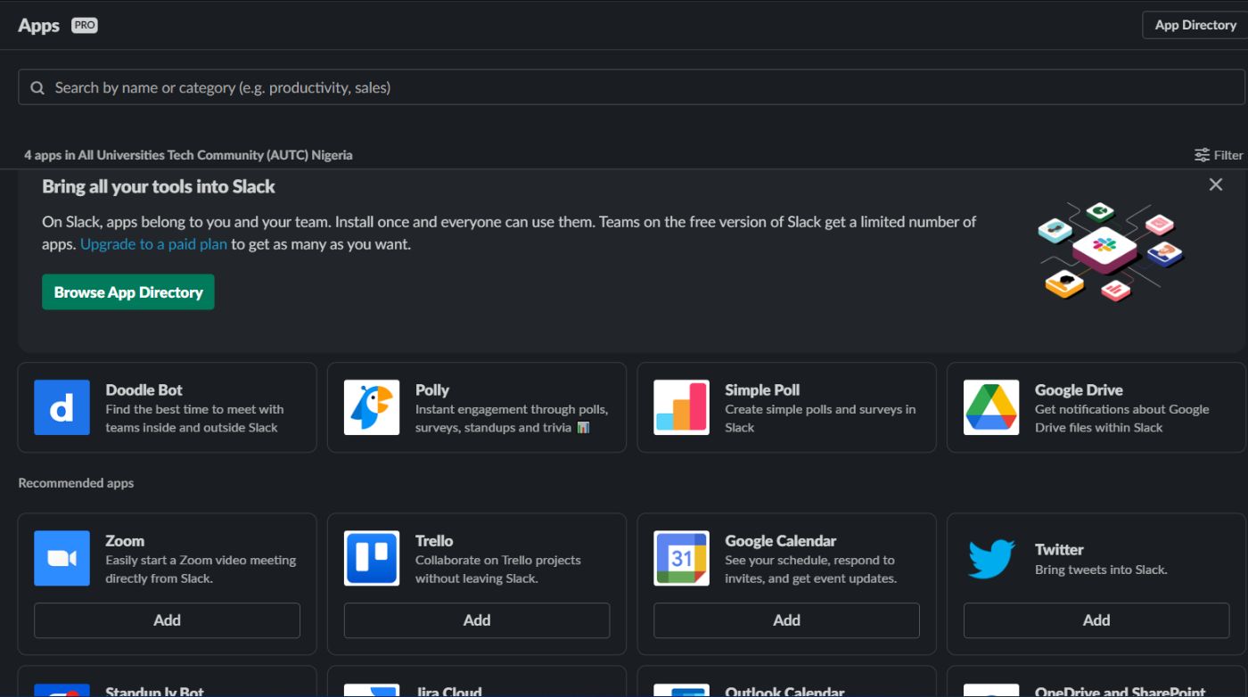
Task: Click the Google Calendar icon
Action: [x=681, y=558]
